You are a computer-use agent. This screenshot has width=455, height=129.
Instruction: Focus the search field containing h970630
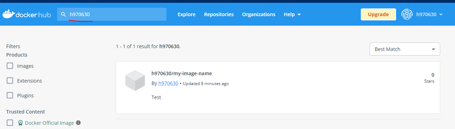coord(112,14)
